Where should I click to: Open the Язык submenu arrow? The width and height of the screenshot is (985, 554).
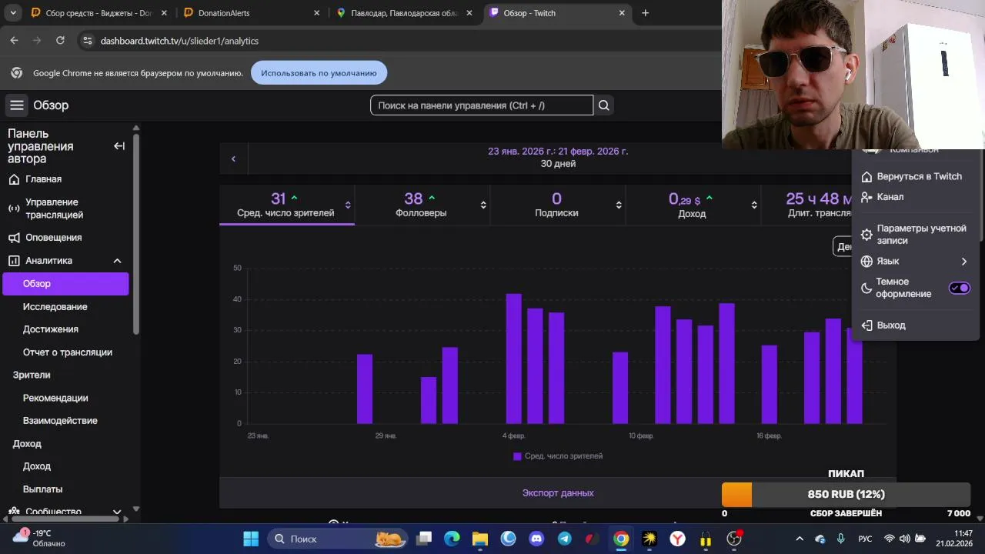(963, 262)
